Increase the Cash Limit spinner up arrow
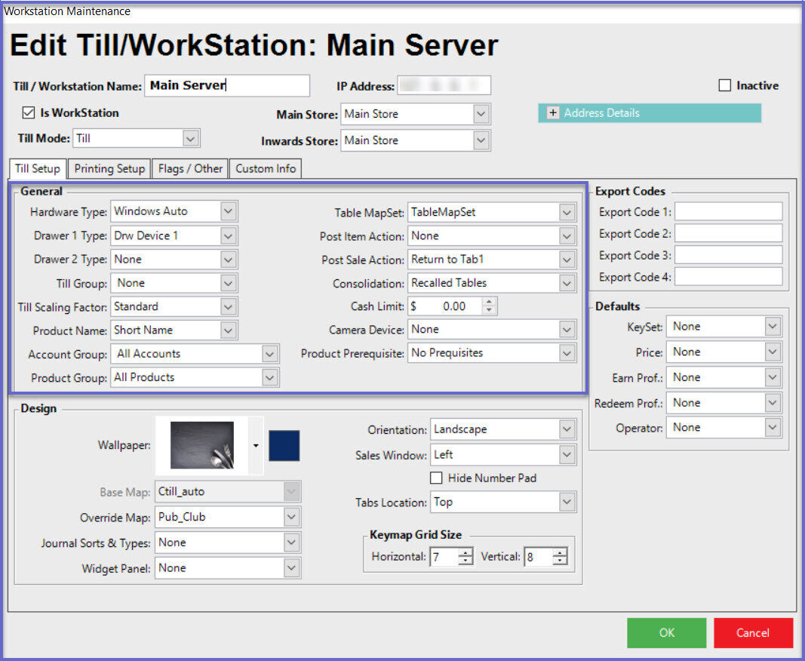805x661 pixels. 490,303
